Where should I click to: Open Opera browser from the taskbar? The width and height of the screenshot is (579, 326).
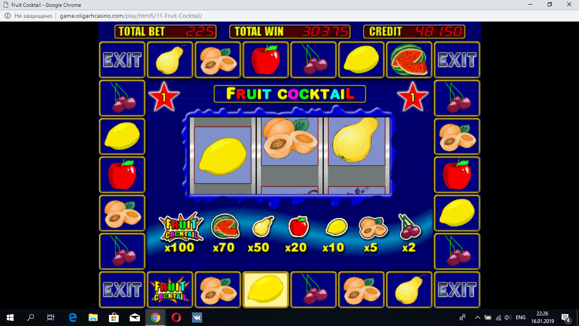176,317
